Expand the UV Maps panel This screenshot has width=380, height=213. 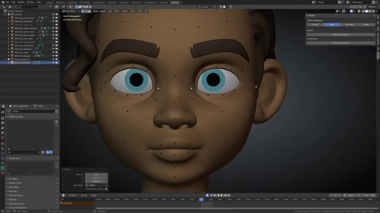[13, 179]
